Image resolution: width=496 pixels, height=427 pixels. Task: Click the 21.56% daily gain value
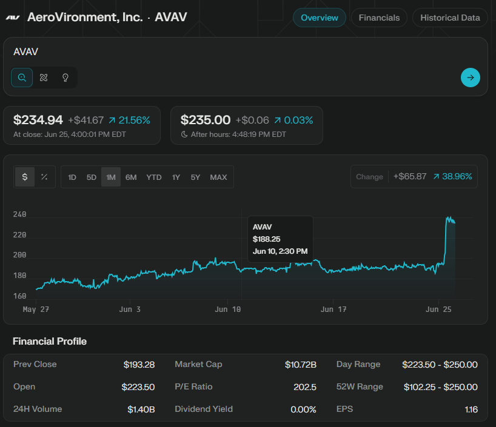130,120
